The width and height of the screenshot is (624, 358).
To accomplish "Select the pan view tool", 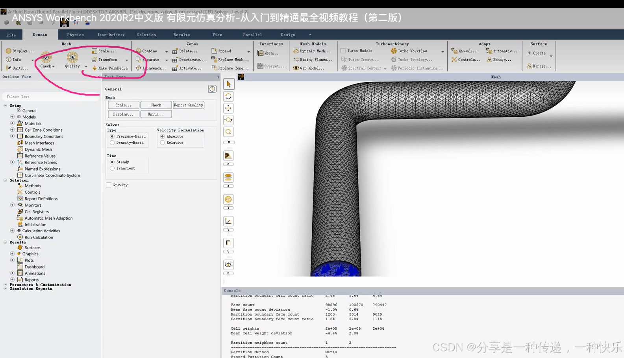I will click(x=228, y=108).
